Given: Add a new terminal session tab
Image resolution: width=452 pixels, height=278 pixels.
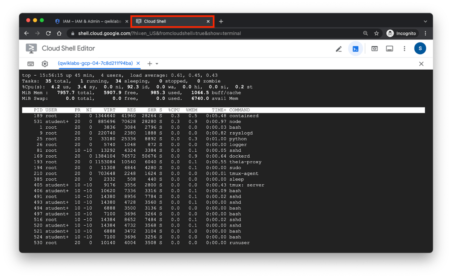Looking at the screenshot, I should pos(150,64).
